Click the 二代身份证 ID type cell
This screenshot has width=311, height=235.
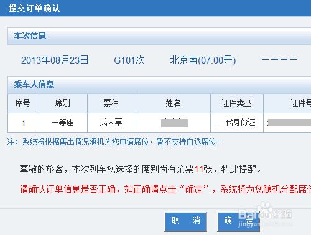(237, 123)
